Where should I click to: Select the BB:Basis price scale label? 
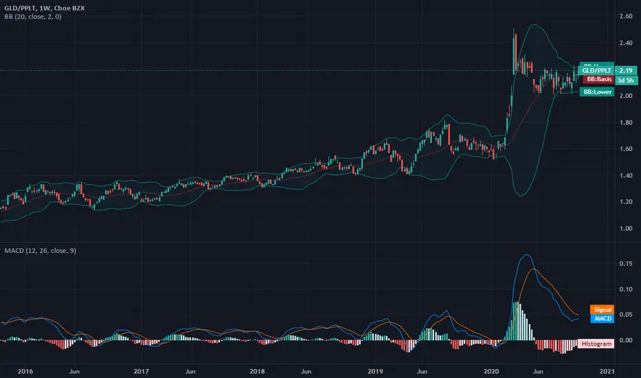pyautogui.click(x=598, y=79)
